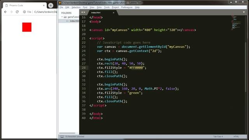The image size is (249, 140).
Task: Click the FOLDERS sidebar heading
Action: pos(67,13)
